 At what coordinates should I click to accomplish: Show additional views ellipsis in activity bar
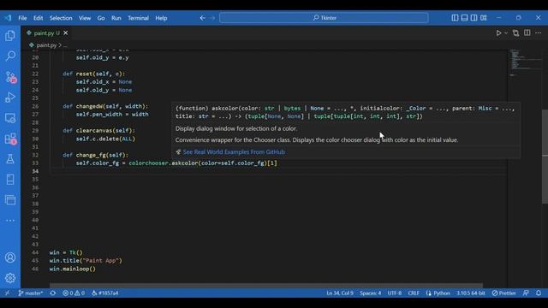pyautogui.click(x=10, y=221)
